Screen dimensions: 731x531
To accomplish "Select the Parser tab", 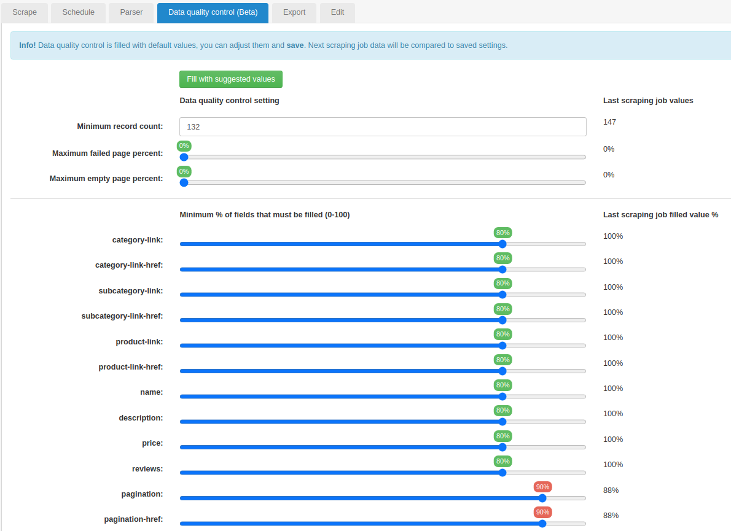I will (131, 12).
